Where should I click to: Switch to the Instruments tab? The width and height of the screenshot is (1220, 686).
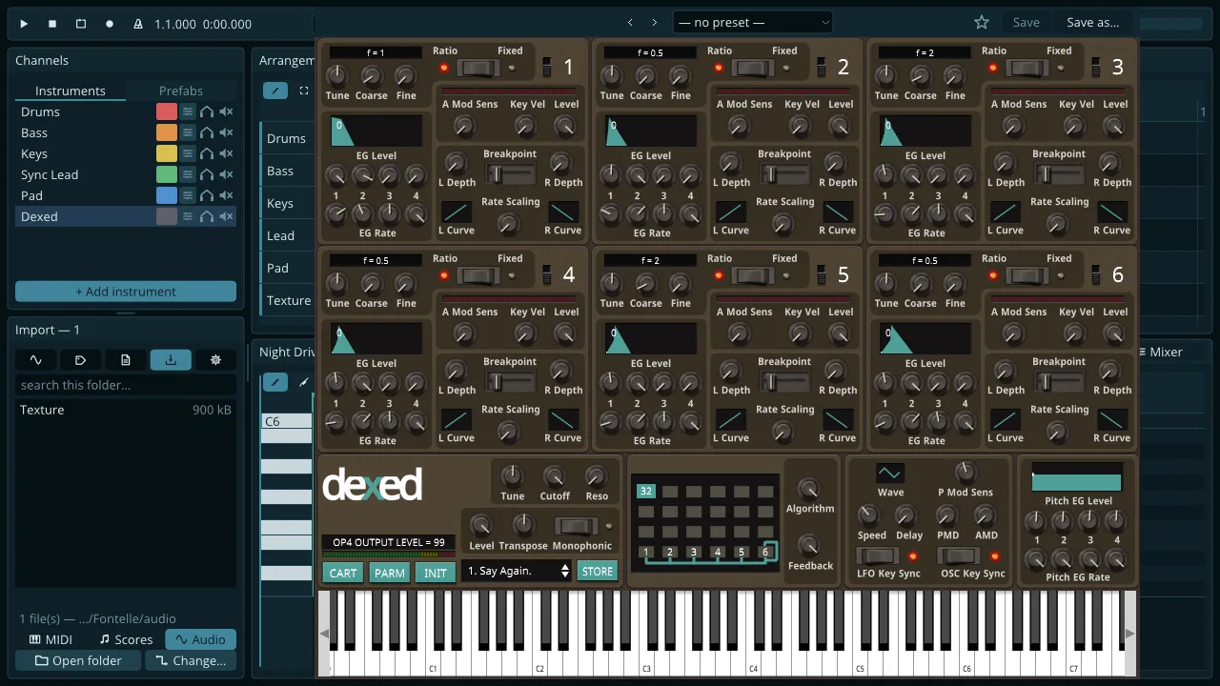tap(71, 91)
